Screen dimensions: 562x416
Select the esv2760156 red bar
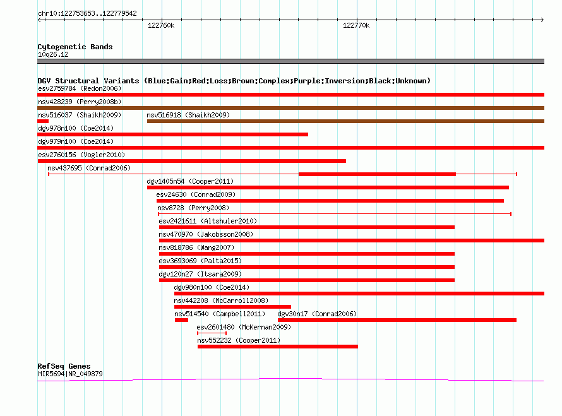(x=192, y=161)
